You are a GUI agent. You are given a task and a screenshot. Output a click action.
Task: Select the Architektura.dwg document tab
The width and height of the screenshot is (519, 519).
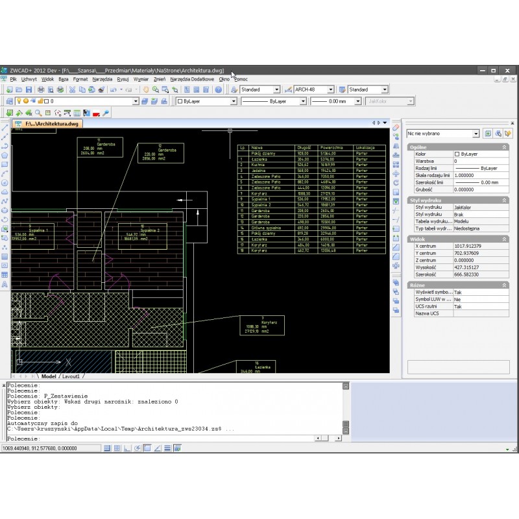point(47,124)
